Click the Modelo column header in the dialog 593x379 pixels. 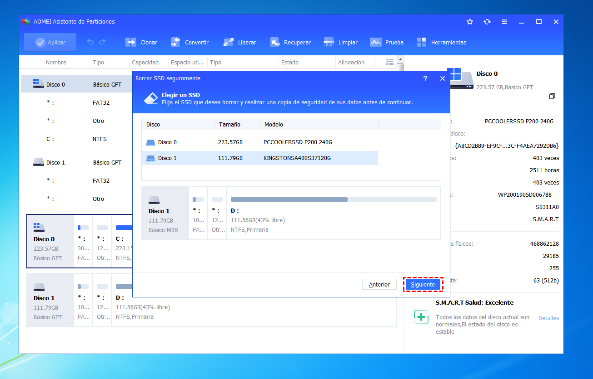pos(274,124)
